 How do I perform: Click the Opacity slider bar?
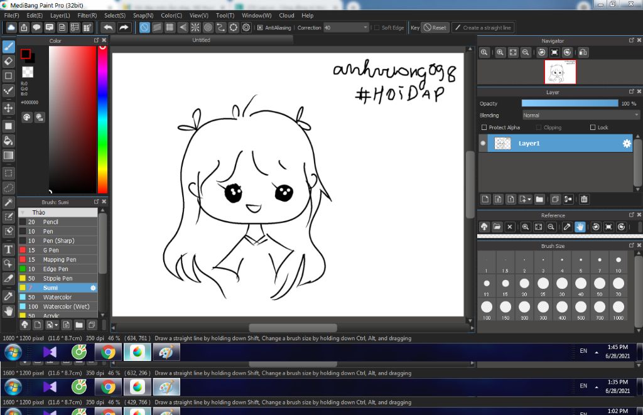570,104
